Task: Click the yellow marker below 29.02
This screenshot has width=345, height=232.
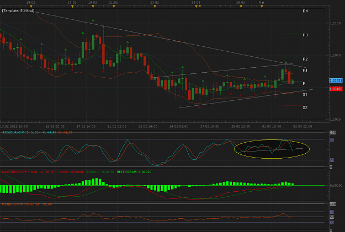Action: pyautogui.click(x=241, y=7)
